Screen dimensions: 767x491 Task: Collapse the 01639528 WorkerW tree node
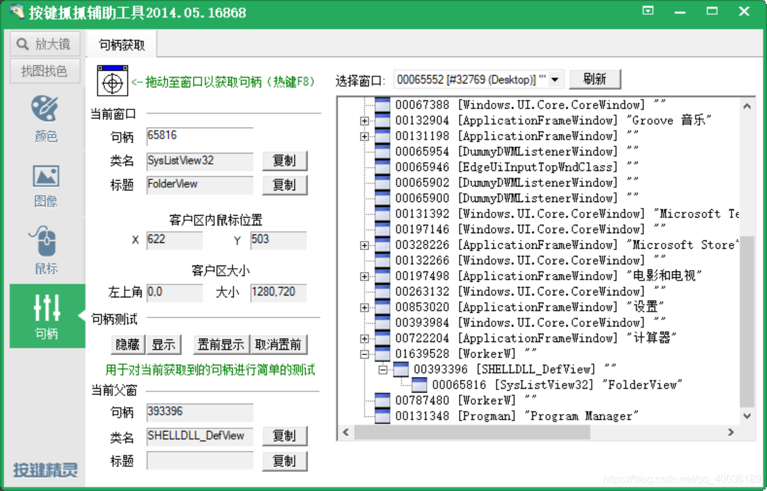tap(366, 354)
